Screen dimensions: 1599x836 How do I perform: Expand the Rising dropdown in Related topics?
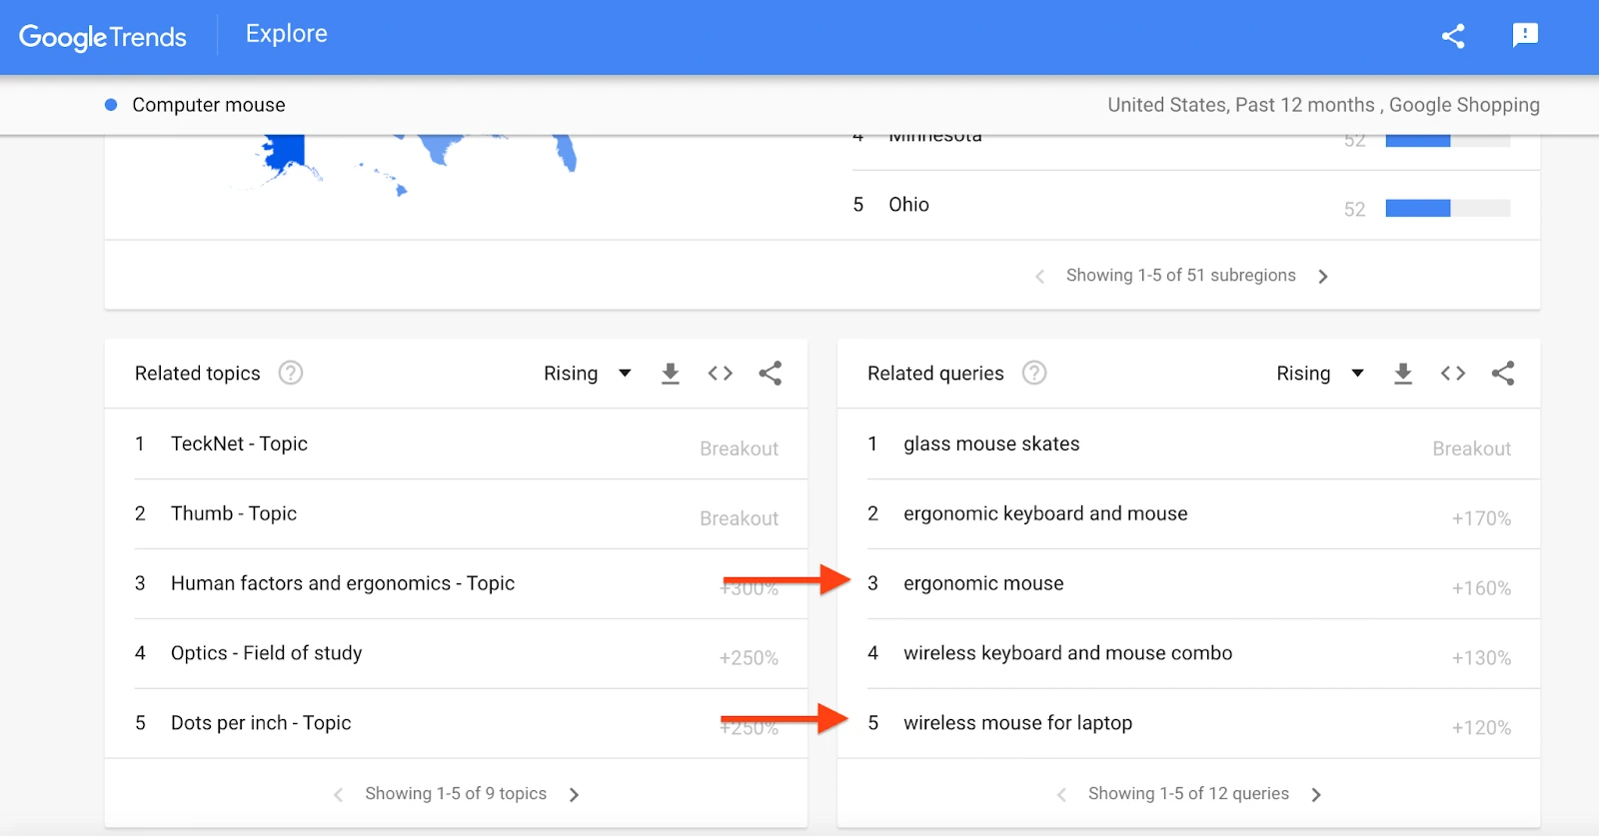[588, 374]
